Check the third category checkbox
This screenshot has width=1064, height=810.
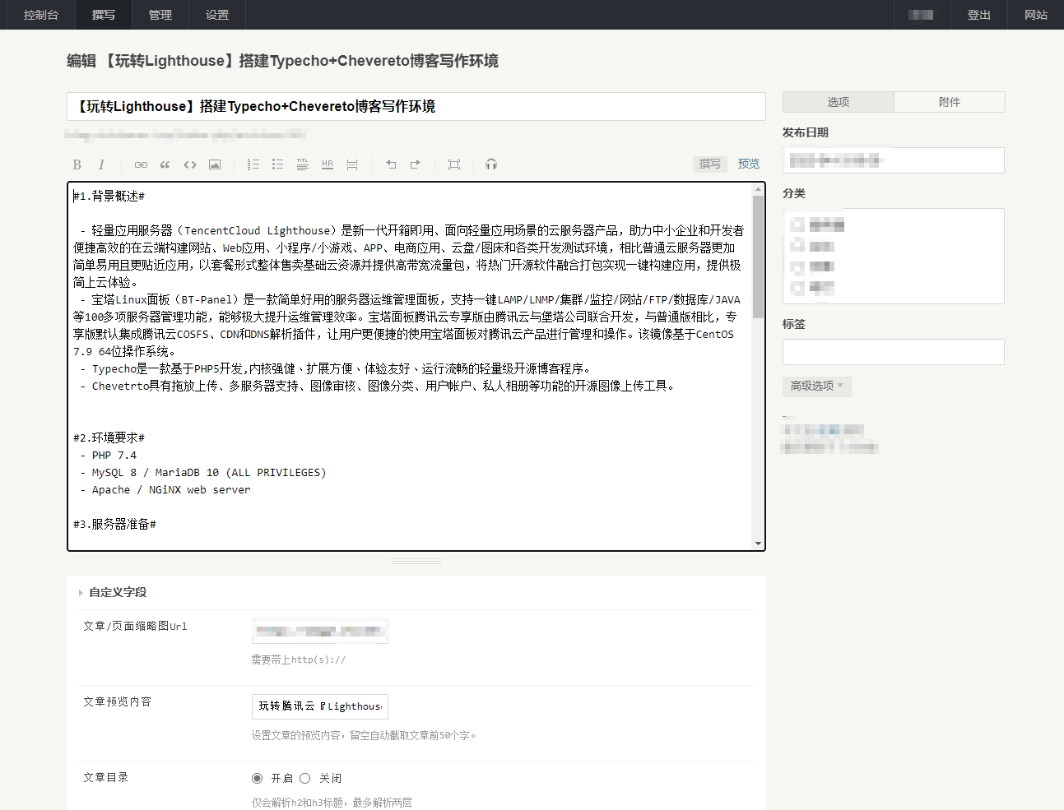click(x=797, y=267)
